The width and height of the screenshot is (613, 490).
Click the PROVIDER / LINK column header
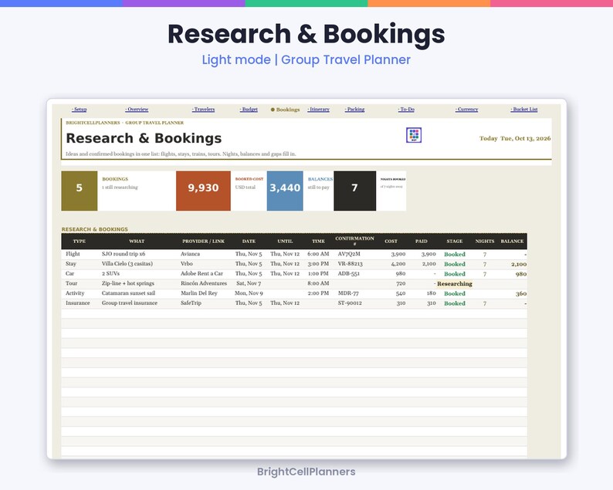pyautogui.click(x=203, y=241)
